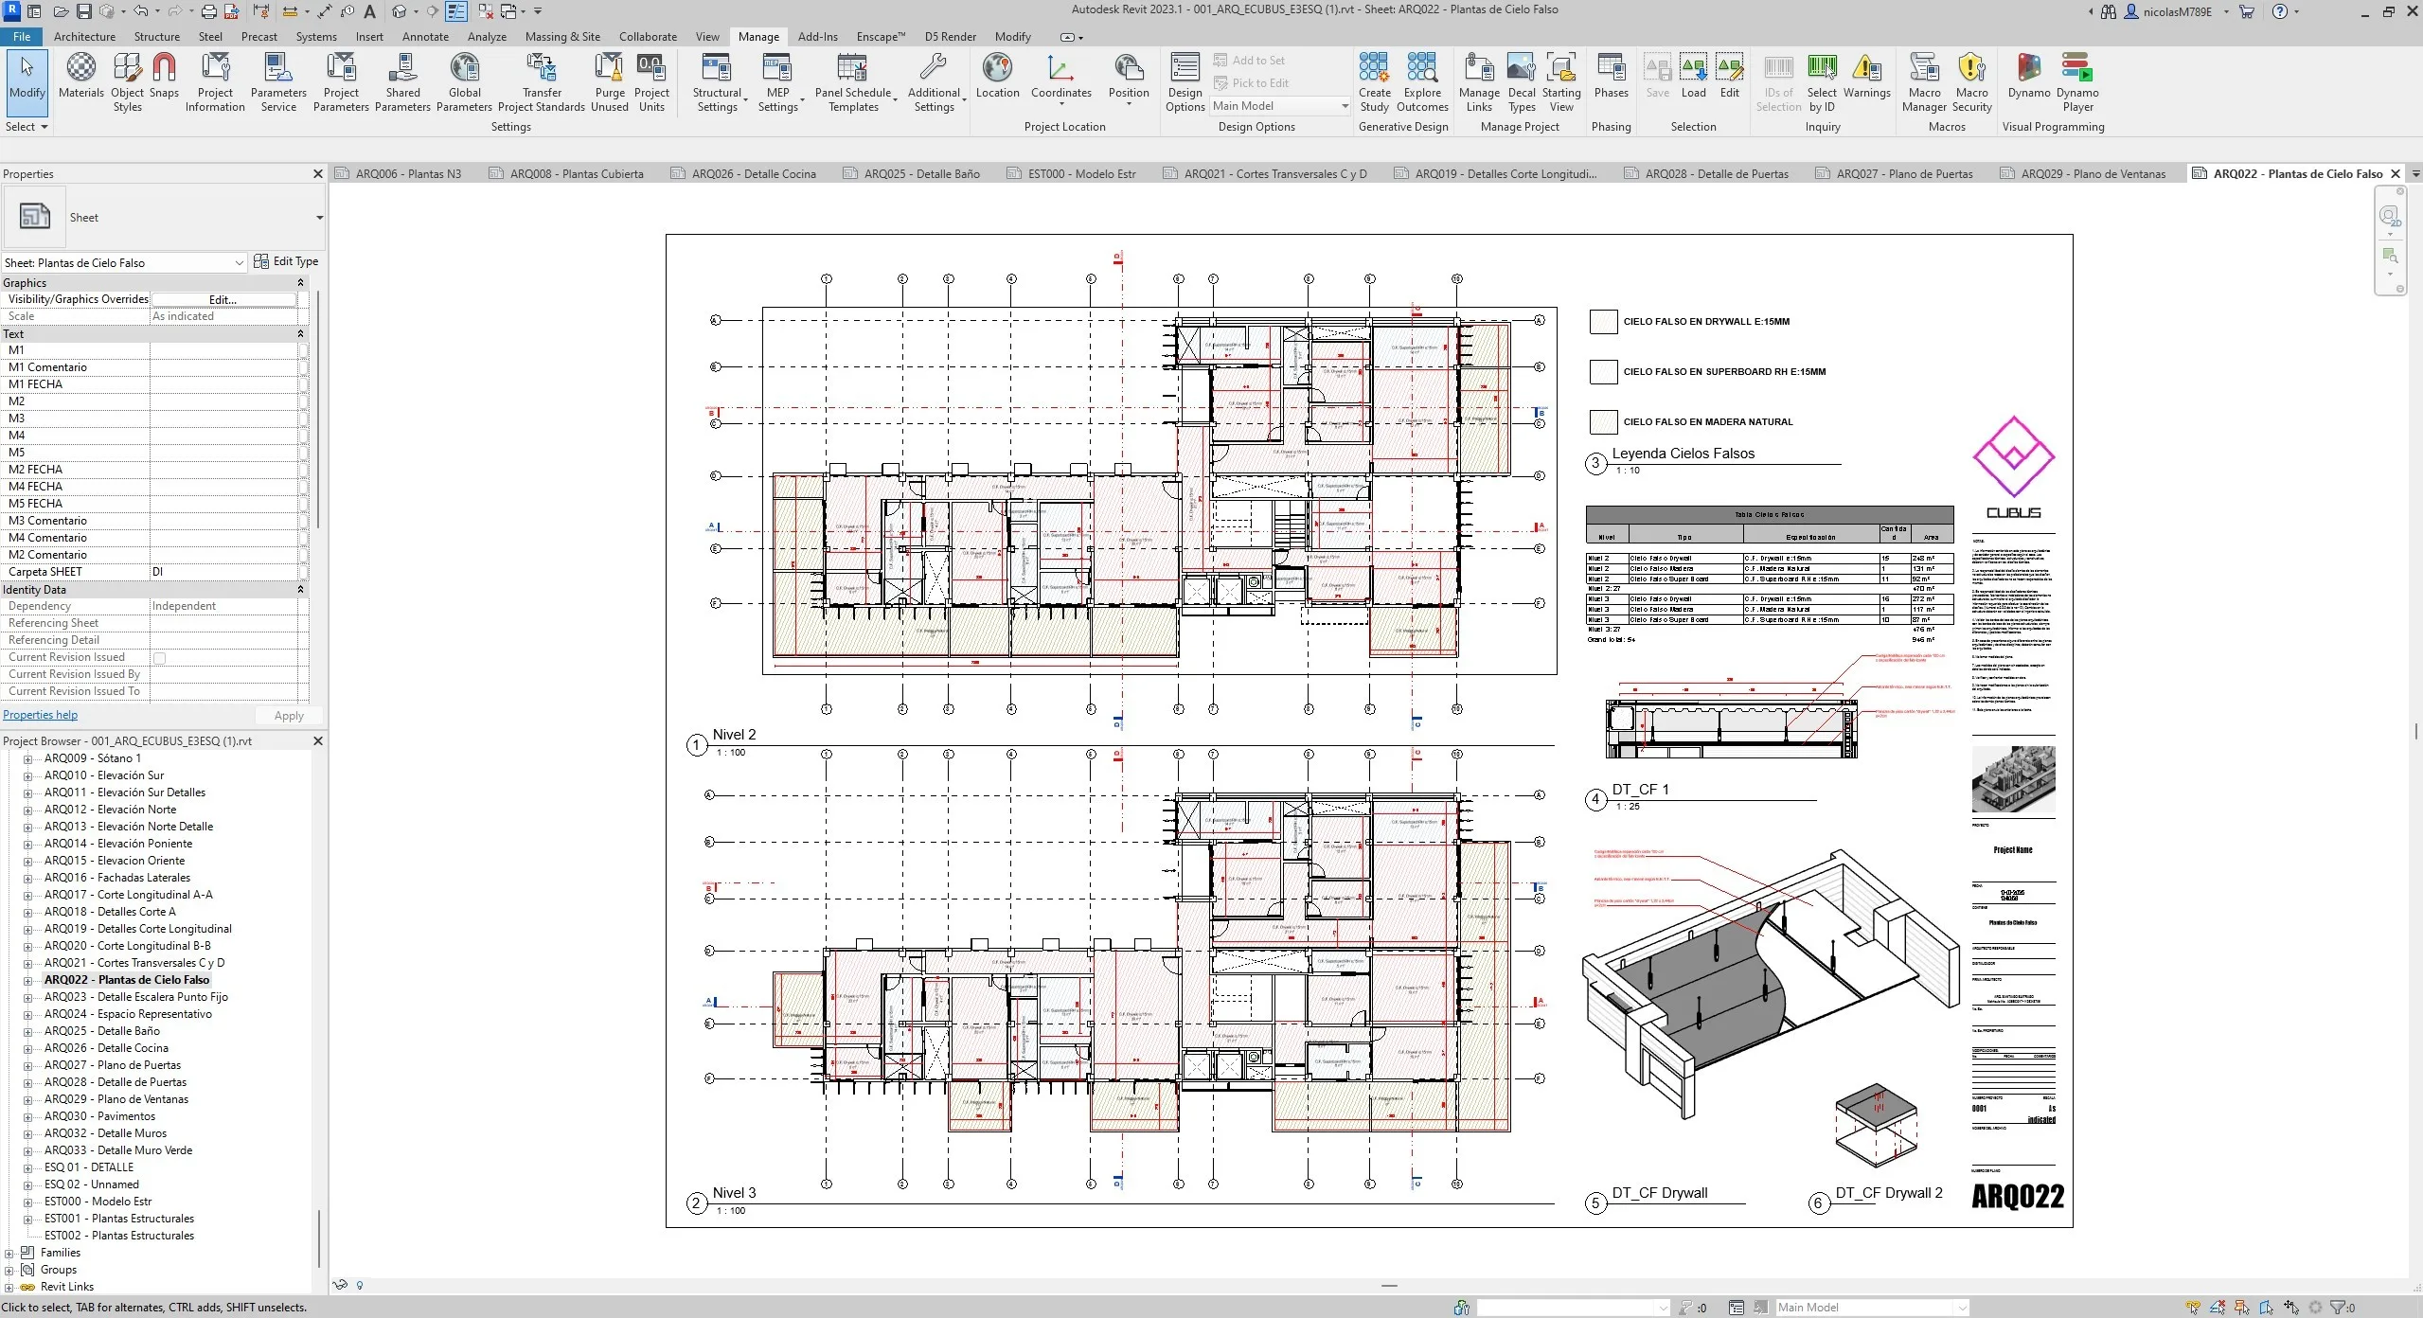Toggle the M2 row checkbox

click(x=303, y=401)
